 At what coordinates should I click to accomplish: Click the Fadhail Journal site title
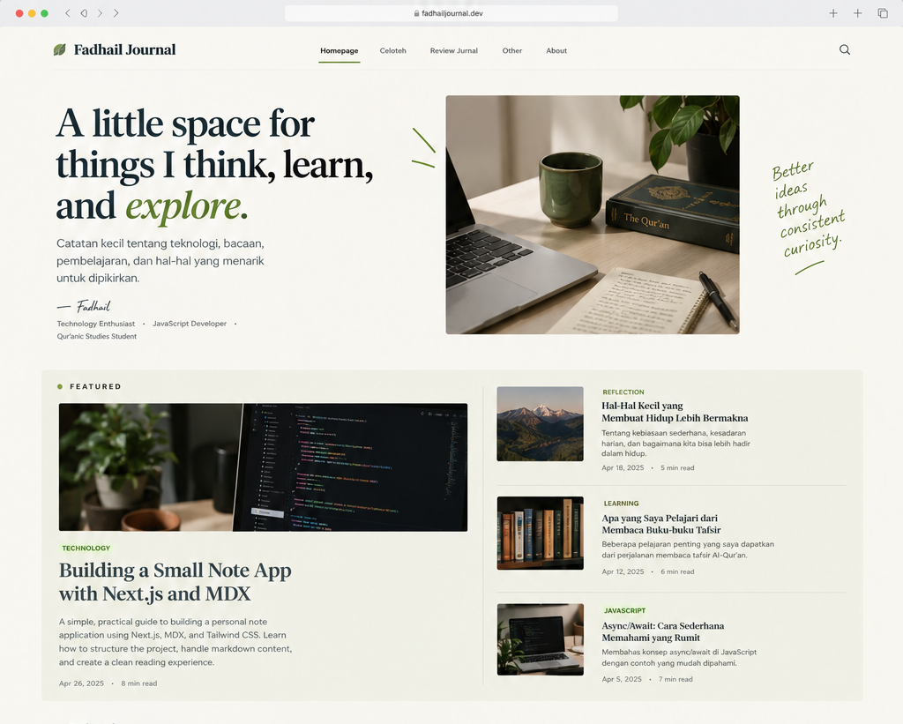(x=124, y=50)
